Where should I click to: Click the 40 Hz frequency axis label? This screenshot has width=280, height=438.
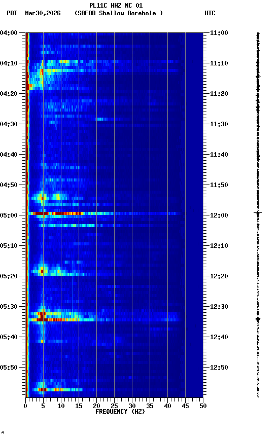point(167,406)
